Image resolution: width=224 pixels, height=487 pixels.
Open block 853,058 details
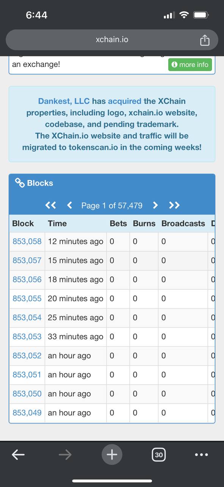27,242
